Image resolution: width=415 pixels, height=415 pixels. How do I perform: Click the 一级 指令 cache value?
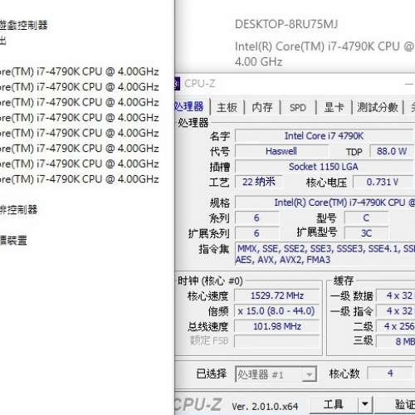coord(396,311)
